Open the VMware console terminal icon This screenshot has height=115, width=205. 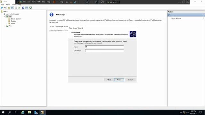97,2
